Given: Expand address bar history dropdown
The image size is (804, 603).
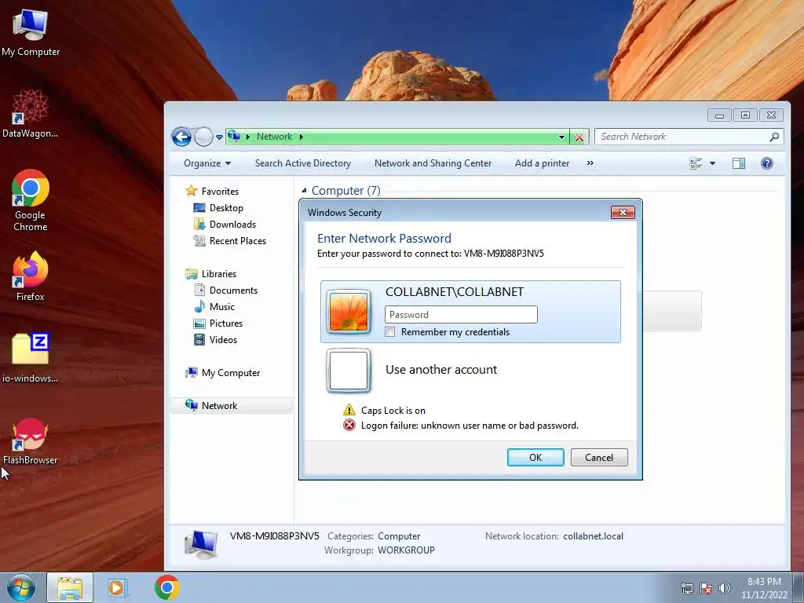Looking at the screenshot, I should point(561,137).
